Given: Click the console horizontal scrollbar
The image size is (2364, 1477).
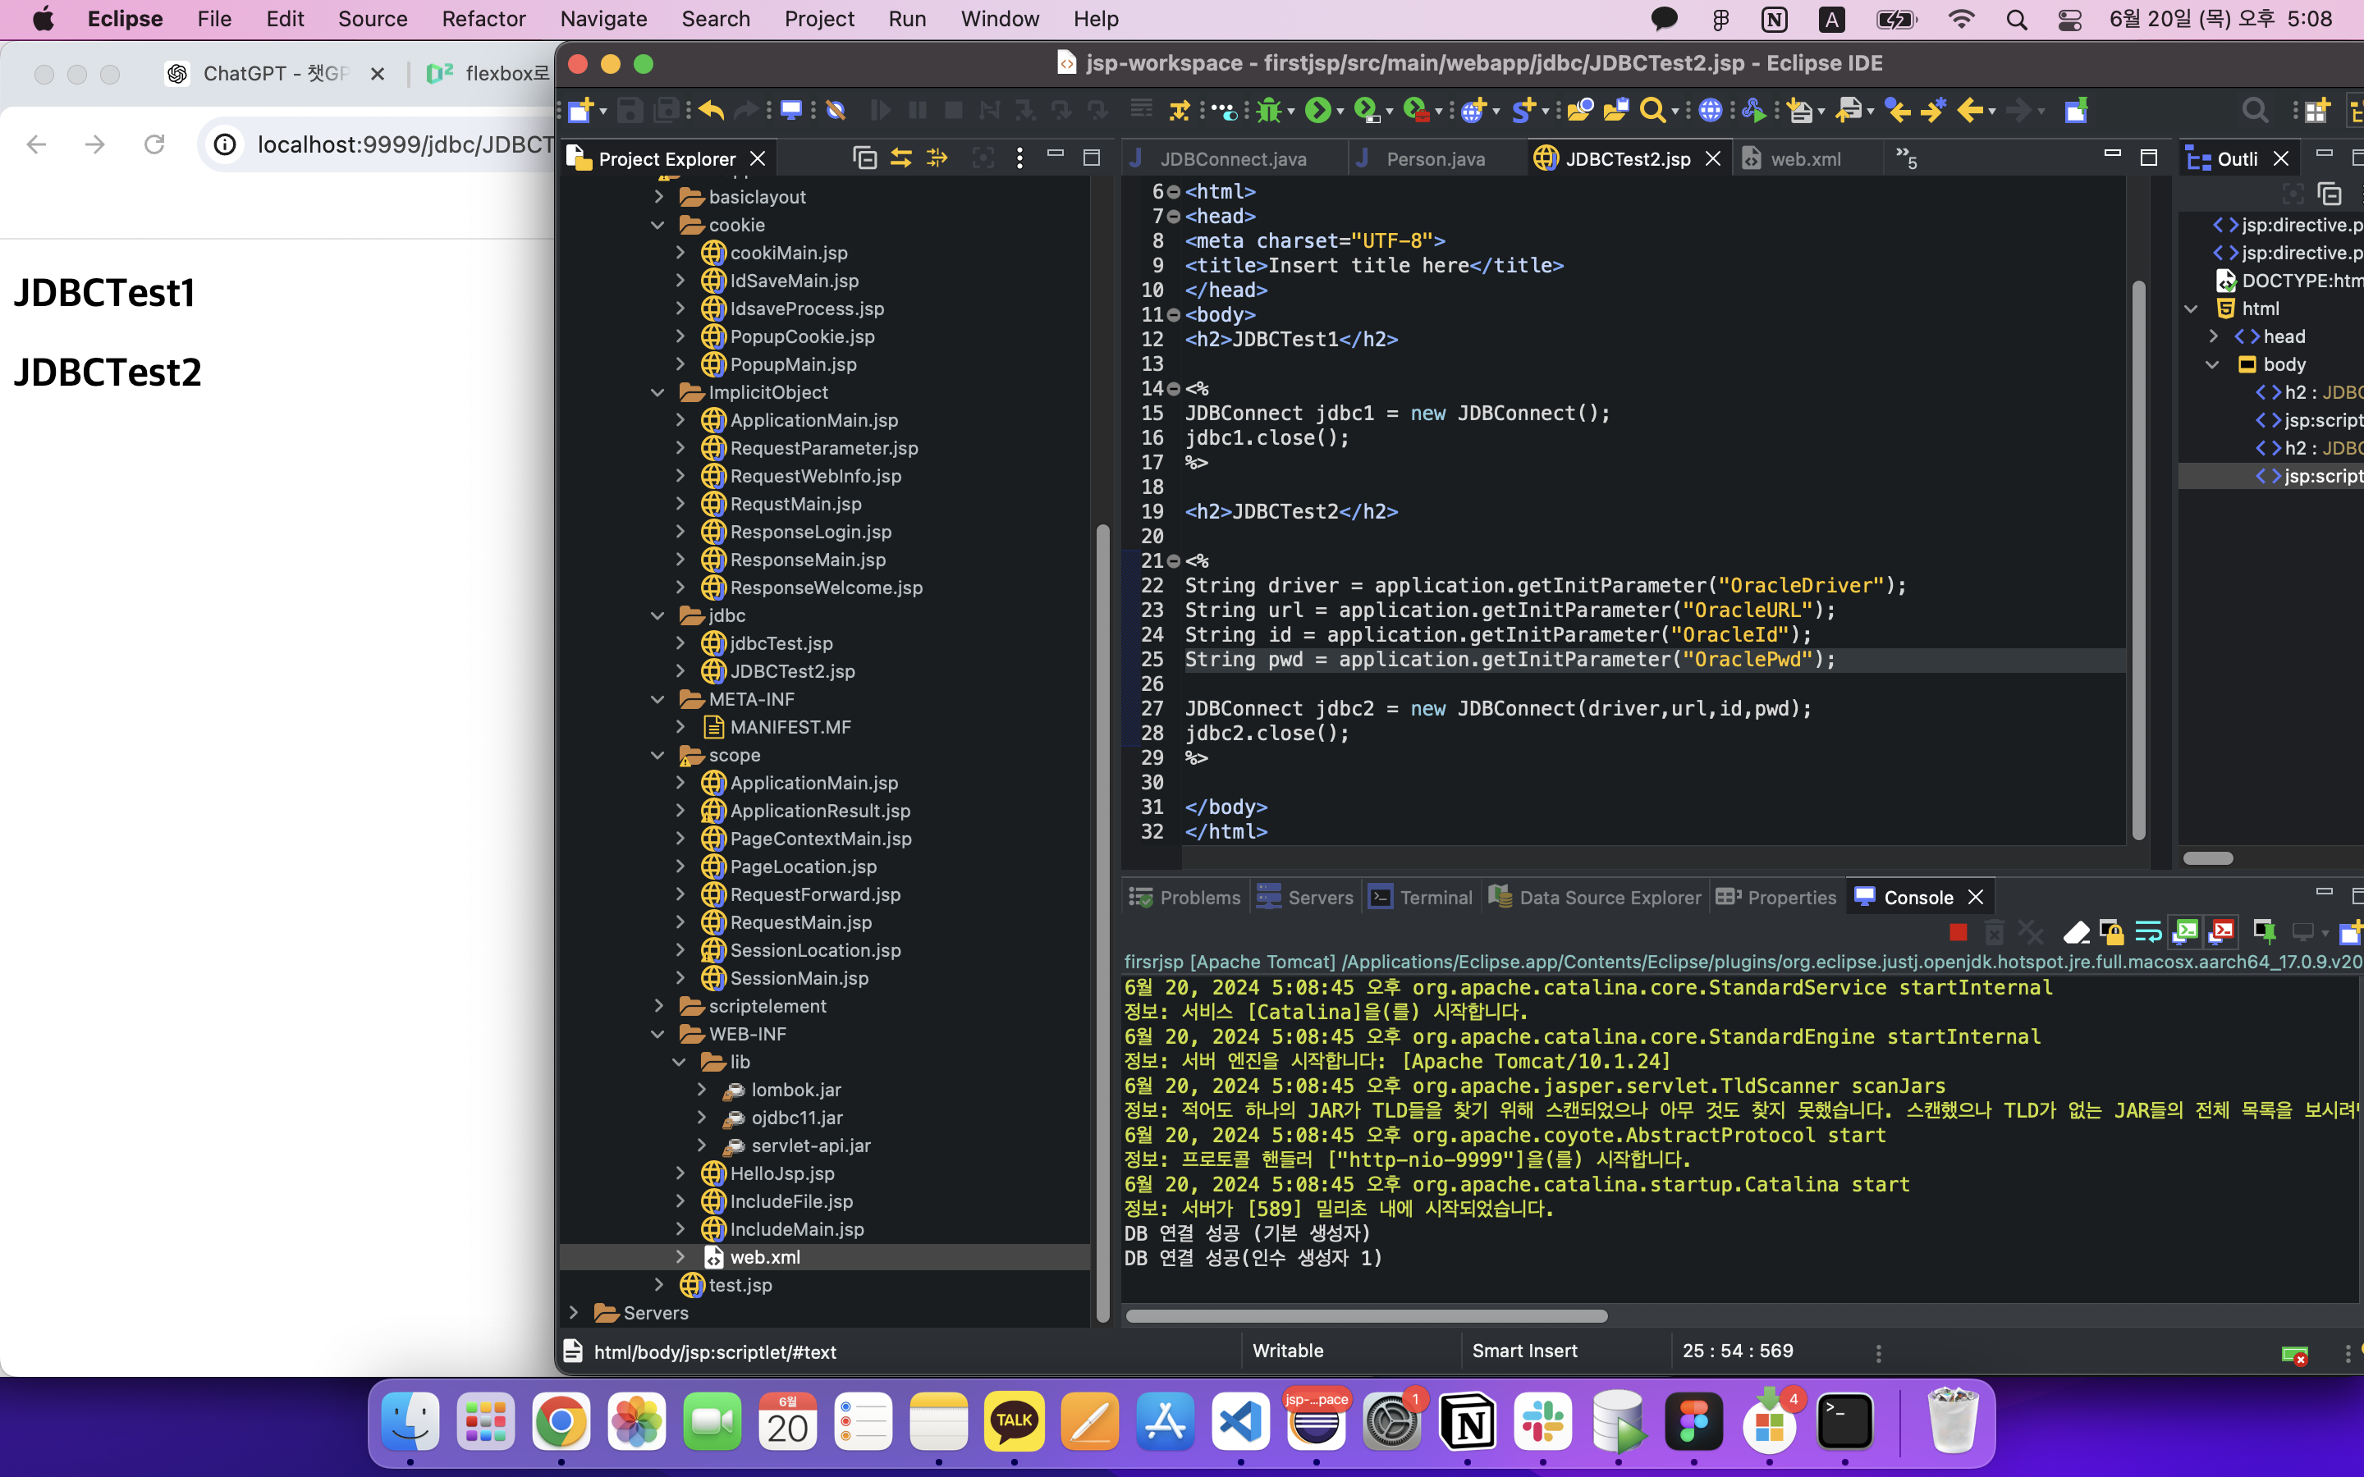Looking at the screenshot, I should pos(1366,1316).
